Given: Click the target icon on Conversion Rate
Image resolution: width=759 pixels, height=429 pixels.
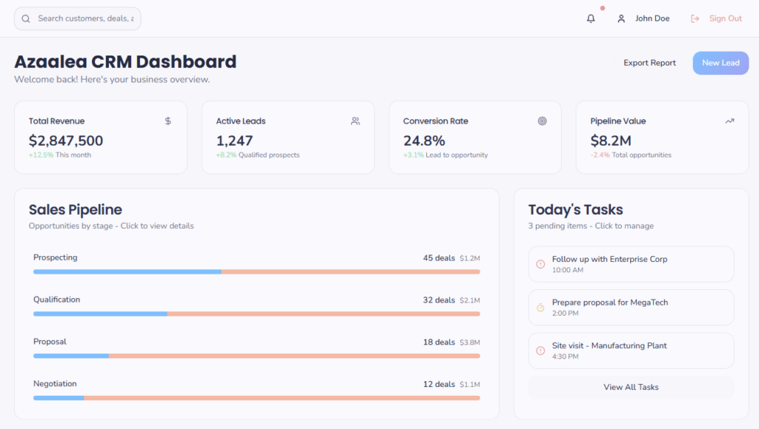Looking at the screenshot, I should click(543, 121).
